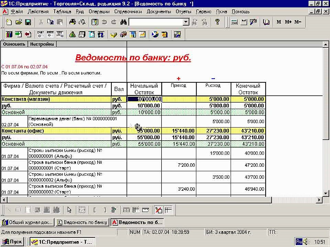Switch to Общий журнал док... window tab

(x=27, y=222)
